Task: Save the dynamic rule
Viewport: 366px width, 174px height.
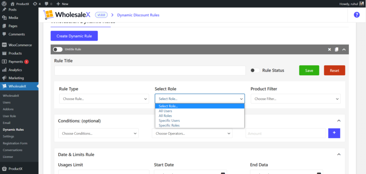Action: coord(309,70)
